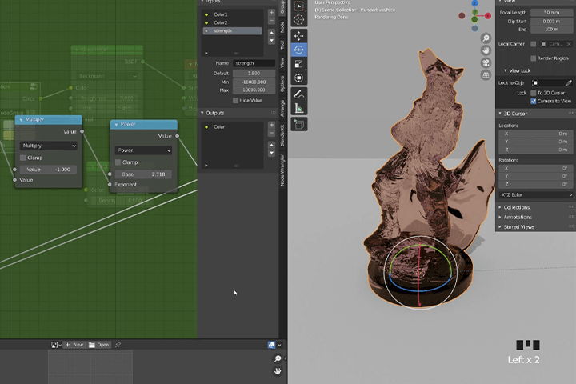
Task: Click New image button
Action: tap(74, 345)
